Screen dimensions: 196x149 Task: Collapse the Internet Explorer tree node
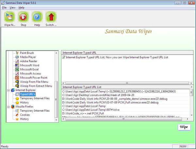[x=8, y=90]
